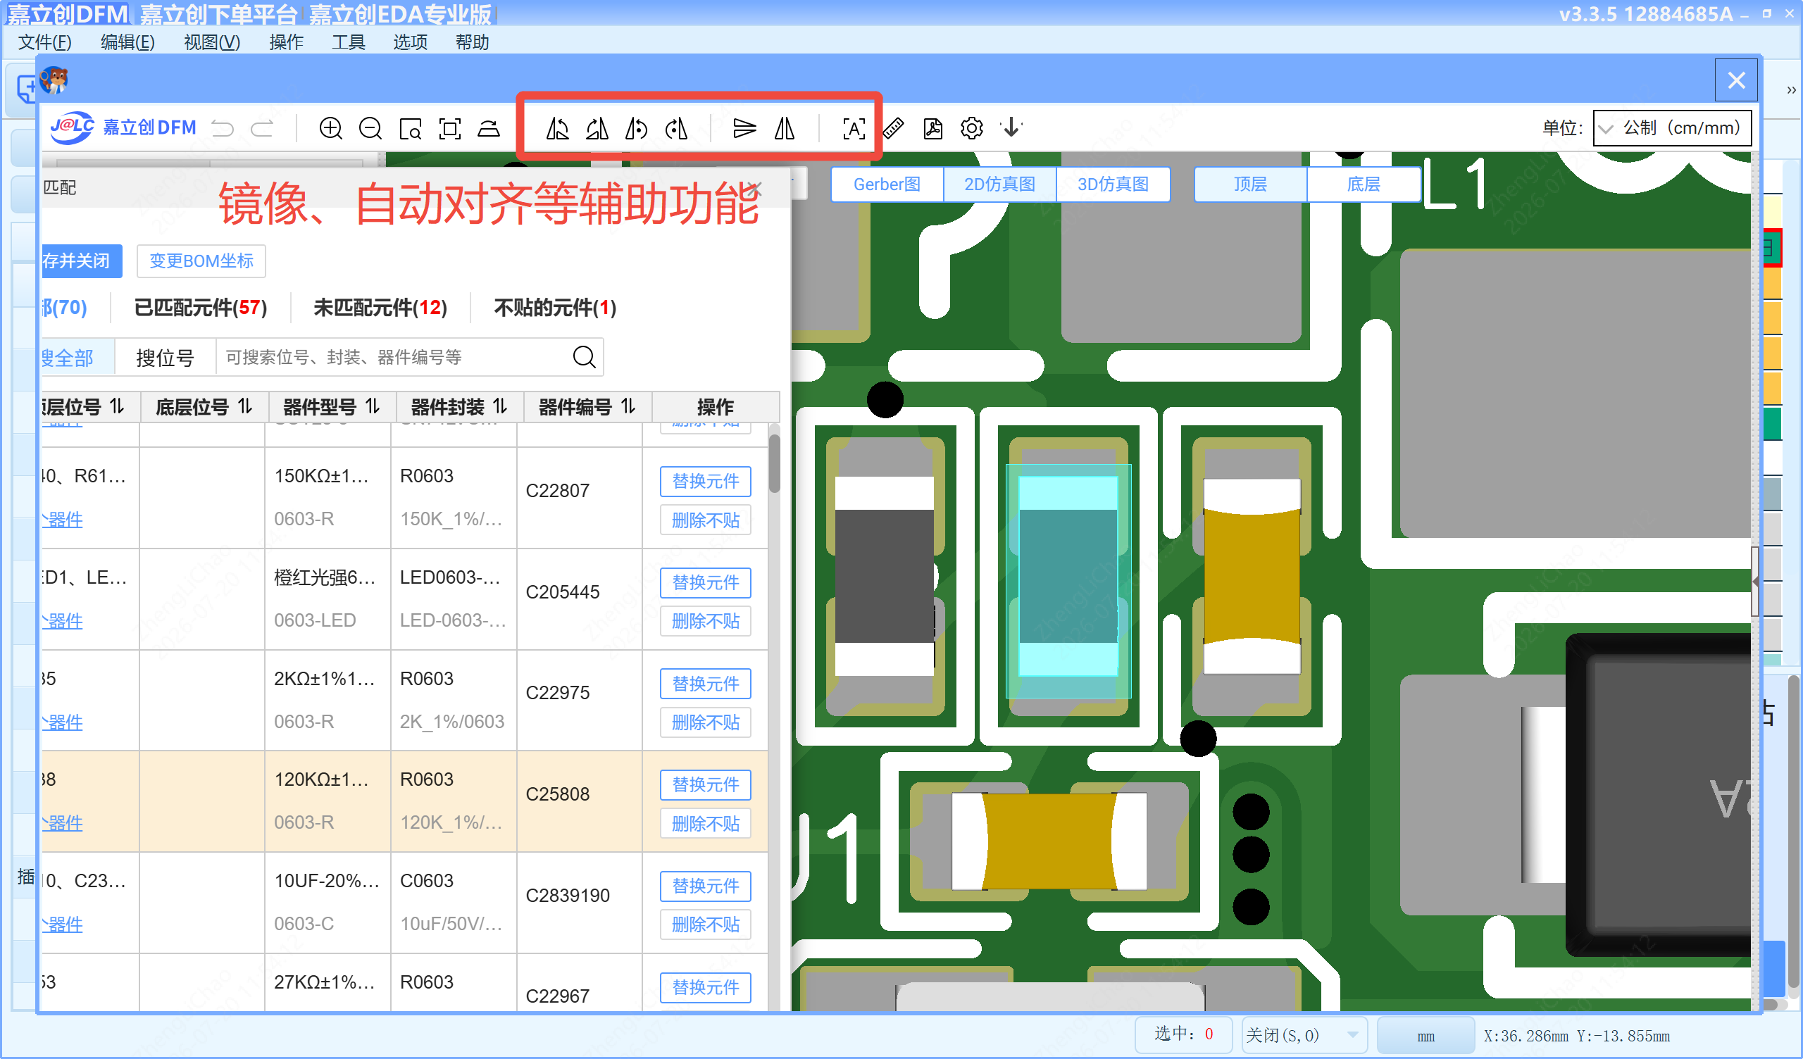The width and height of the screenshot is (1803, 1059).
Task: Zoom in with the plus magnifier icon
Action: point(330,129)
